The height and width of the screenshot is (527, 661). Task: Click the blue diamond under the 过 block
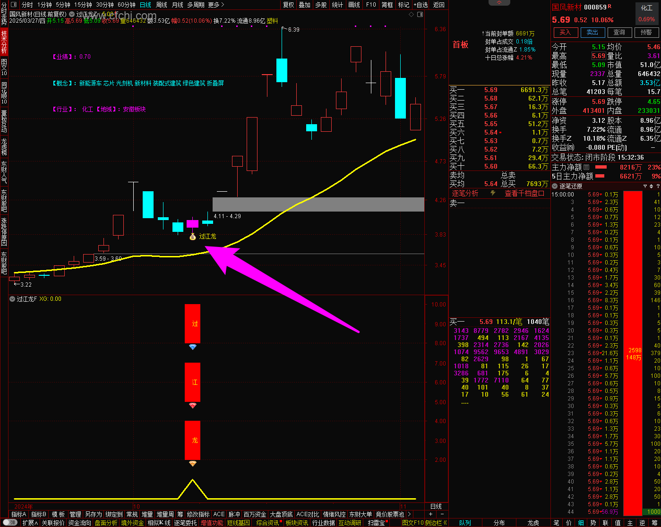pos(192,347)
